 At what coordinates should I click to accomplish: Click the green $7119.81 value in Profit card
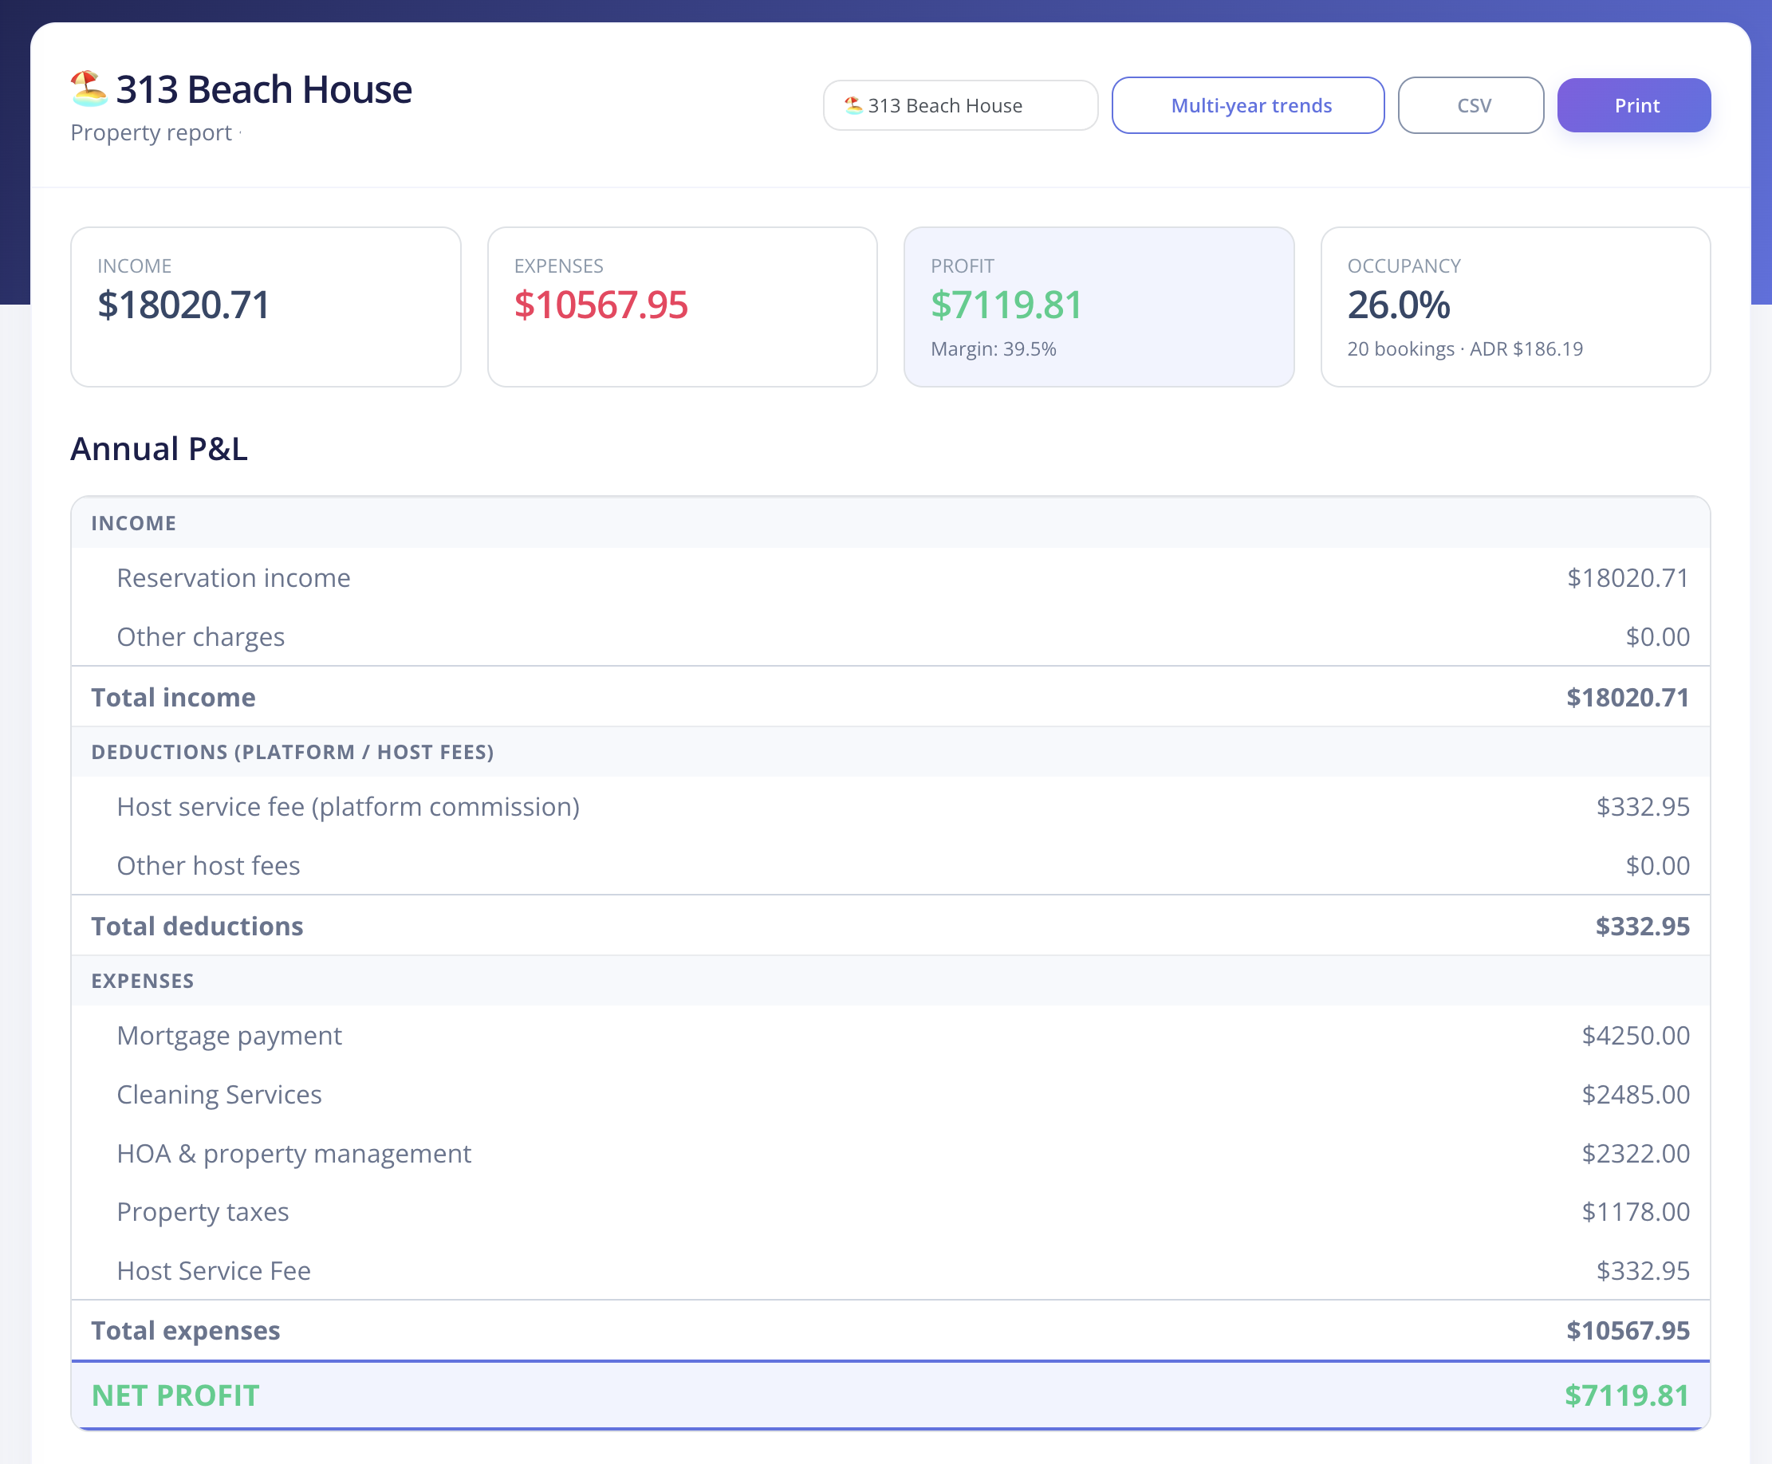tap(1006, 305)
